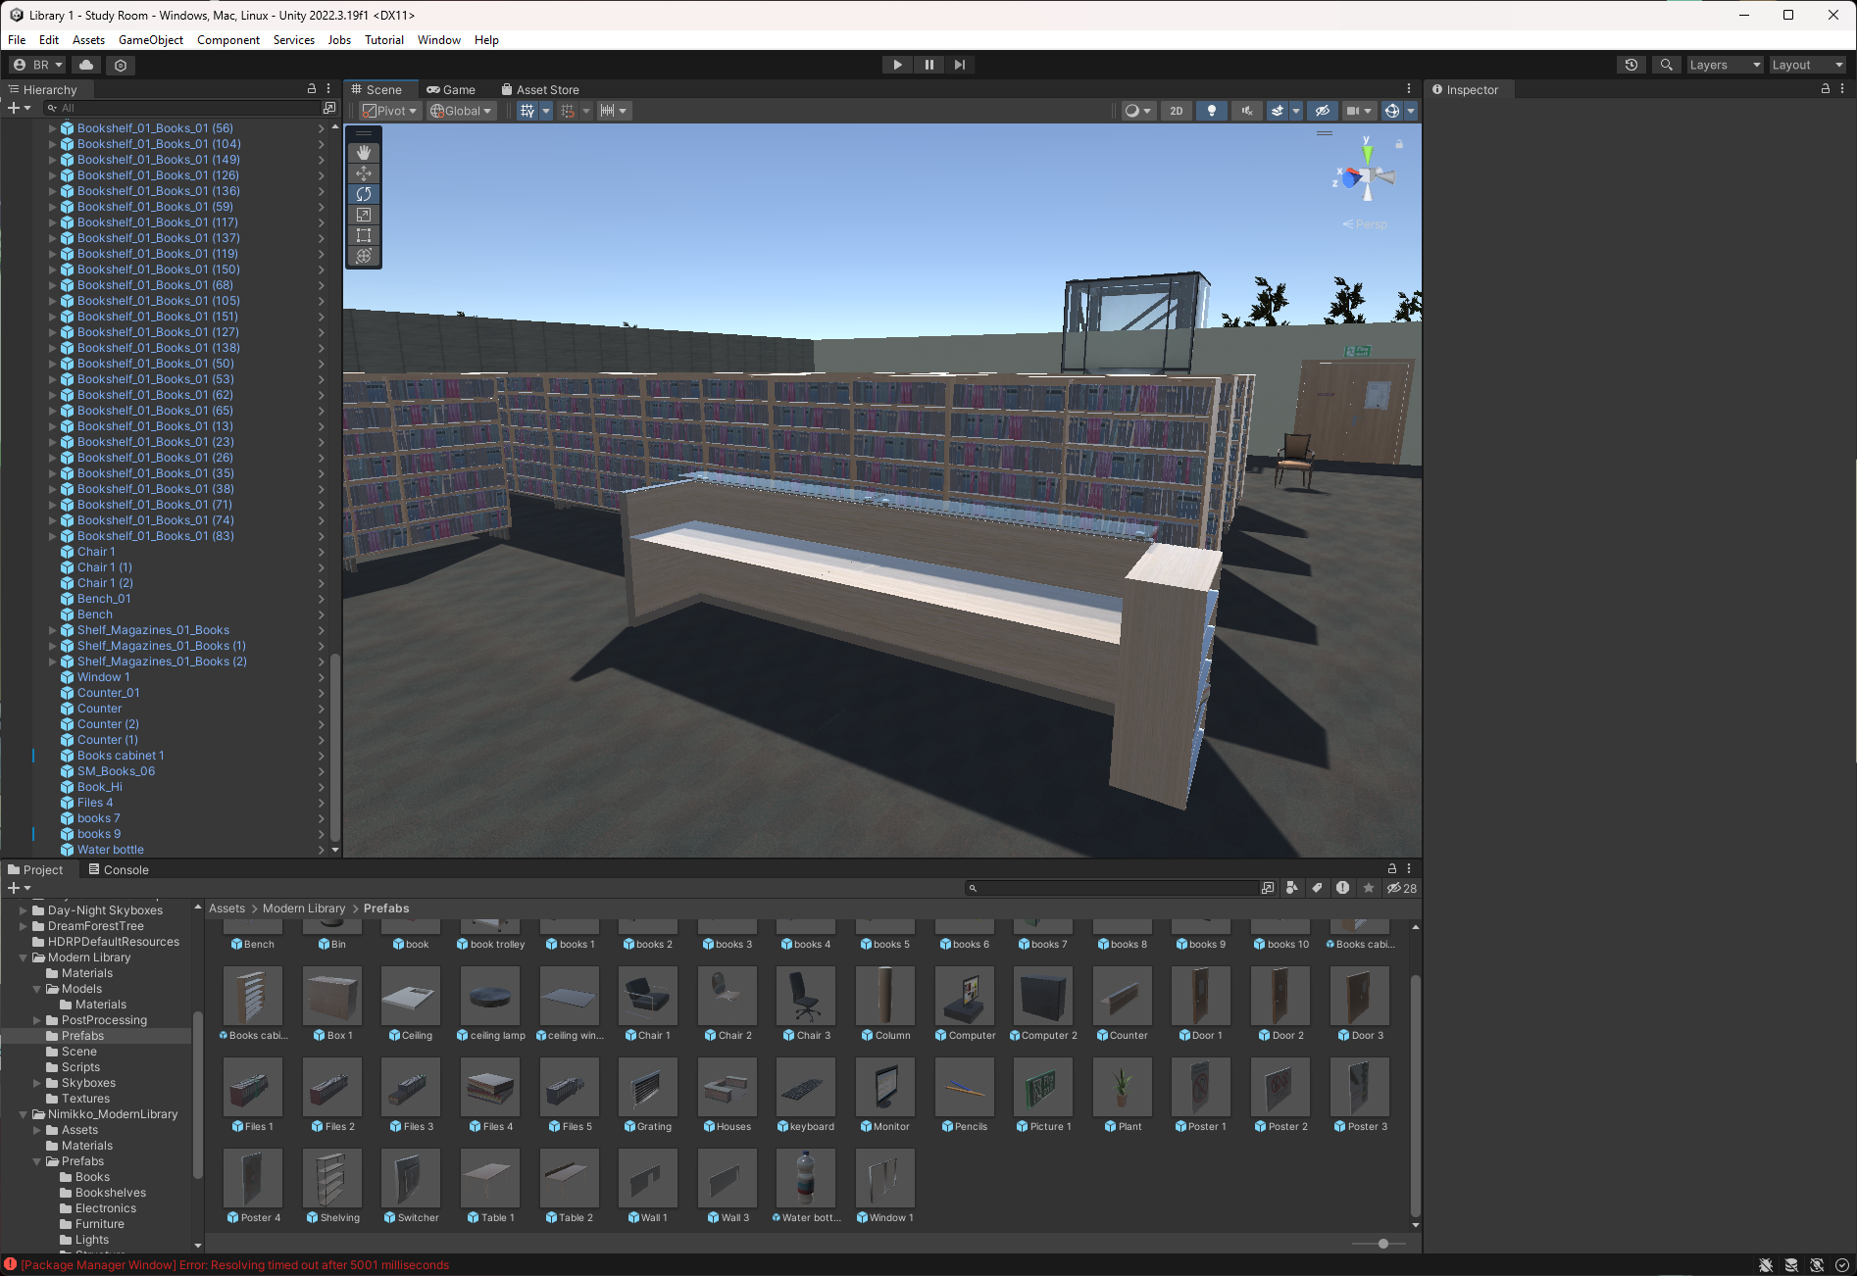The width and height of the screenshot is (1857, 1276).
Task: Toggle scene lighting with the bulb button
Action: click(x=1212, y=111)
